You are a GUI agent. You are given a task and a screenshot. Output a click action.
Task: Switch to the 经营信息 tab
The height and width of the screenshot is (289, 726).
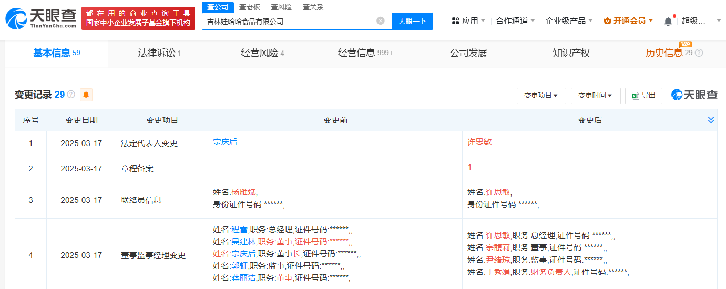pyautogui.click(x=365, y=53)
